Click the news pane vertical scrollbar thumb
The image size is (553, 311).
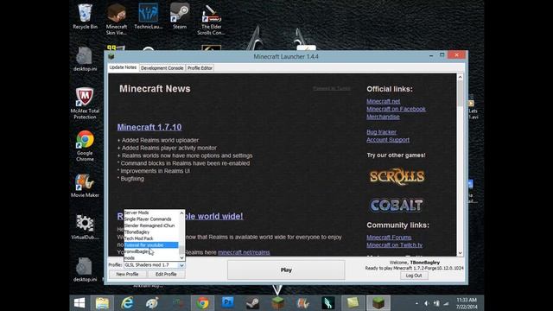[460, 93]
